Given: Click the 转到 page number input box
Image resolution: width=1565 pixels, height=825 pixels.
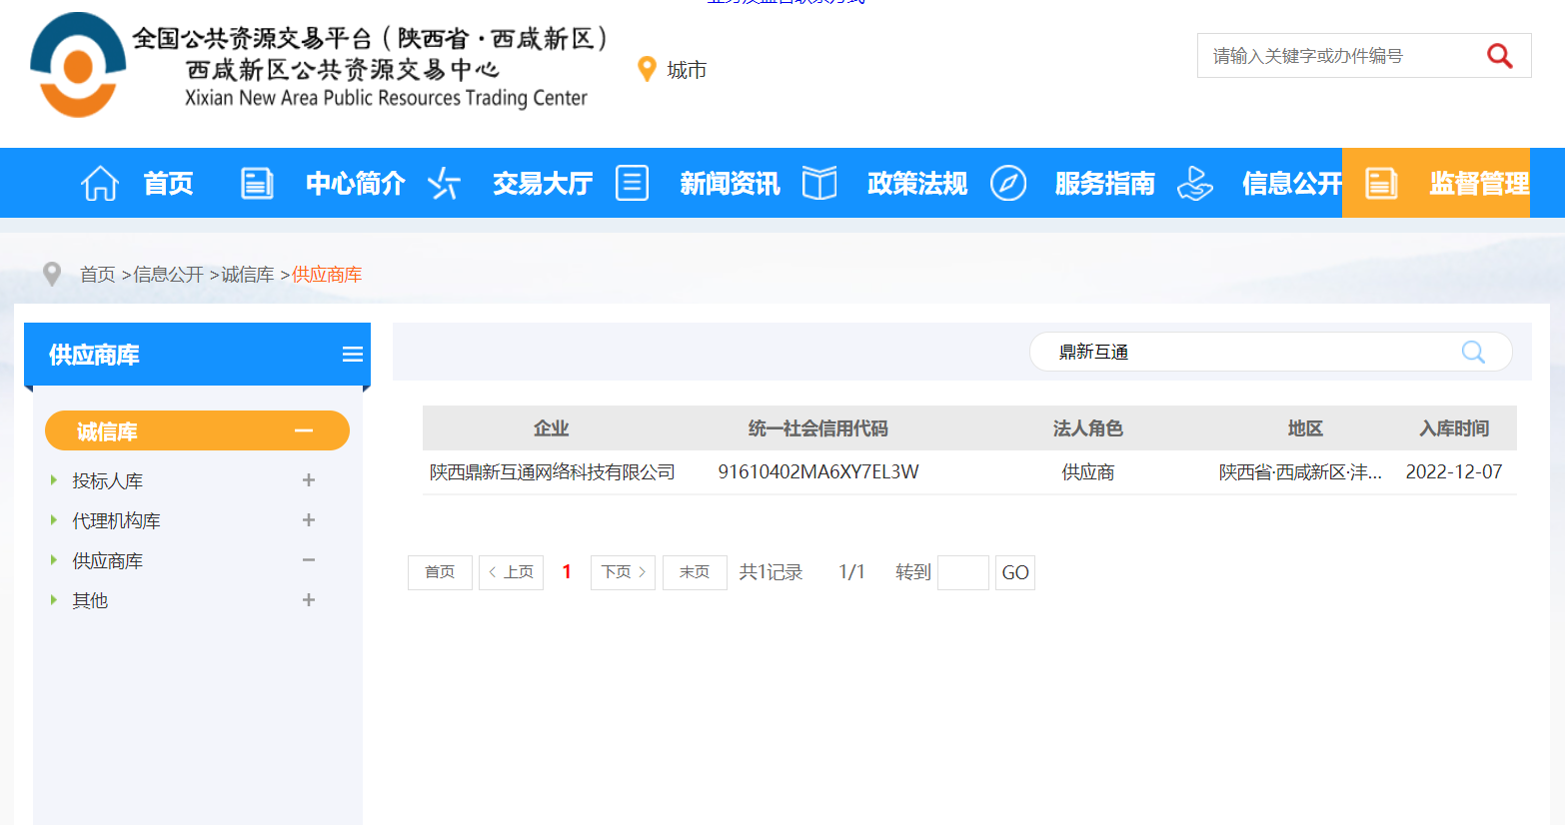Looking at the screenshot, I should (x=962, y=572).
